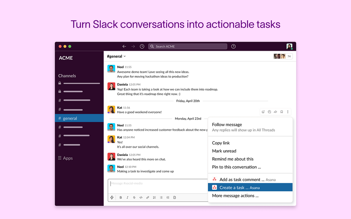Click the 11:56 timestamp beside Kat
The width and height of the screenshot is (351, 219).
(126, 108)
